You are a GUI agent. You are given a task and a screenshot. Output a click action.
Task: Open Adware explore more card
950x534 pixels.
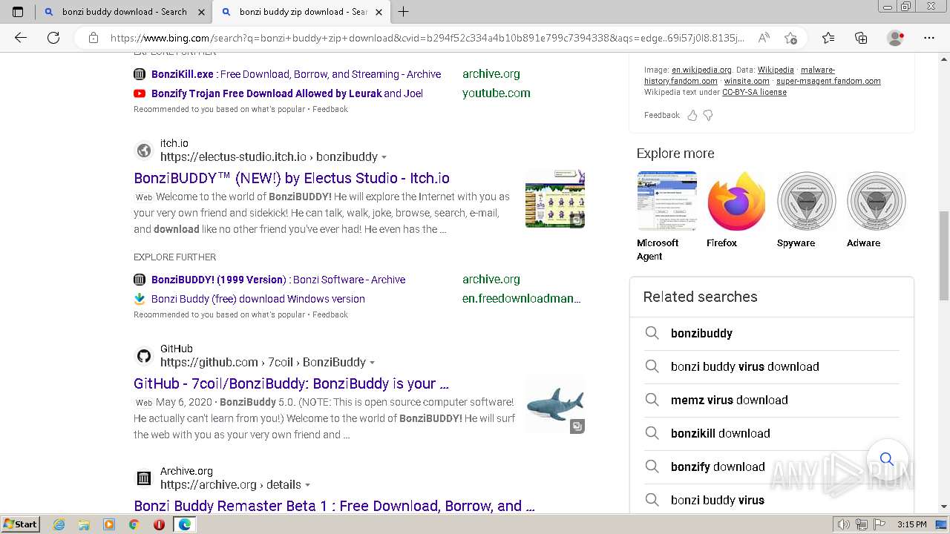click(876, 210)
